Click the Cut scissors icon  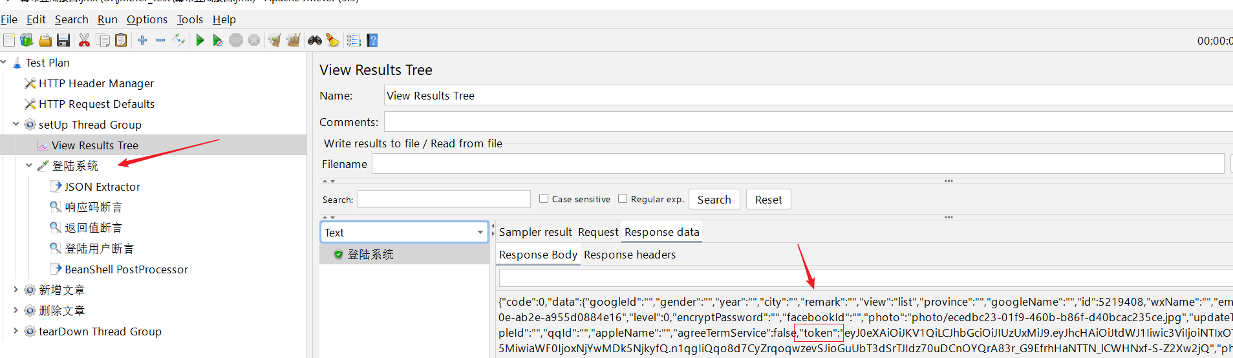84,41
